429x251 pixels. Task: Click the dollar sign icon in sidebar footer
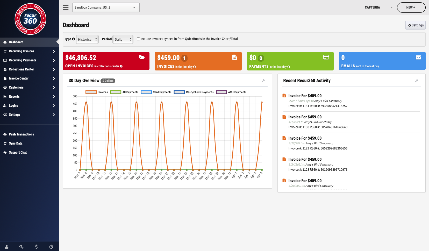click(37, 247)
